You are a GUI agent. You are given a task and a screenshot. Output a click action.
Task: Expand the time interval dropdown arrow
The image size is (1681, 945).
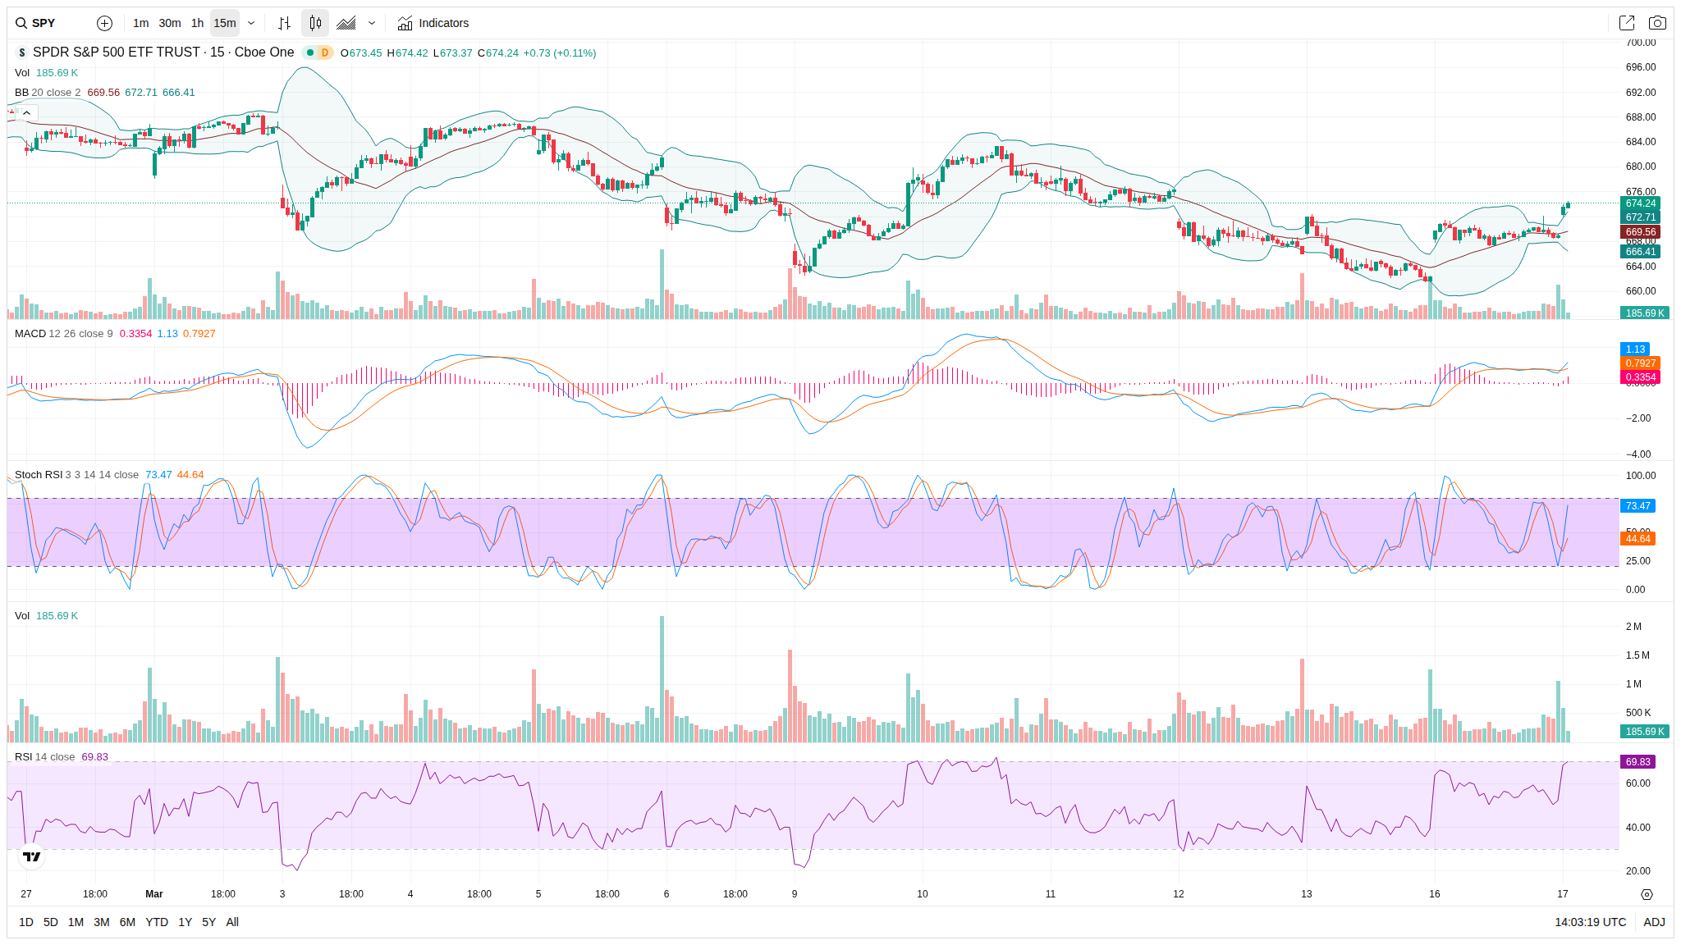pos(251,23)
